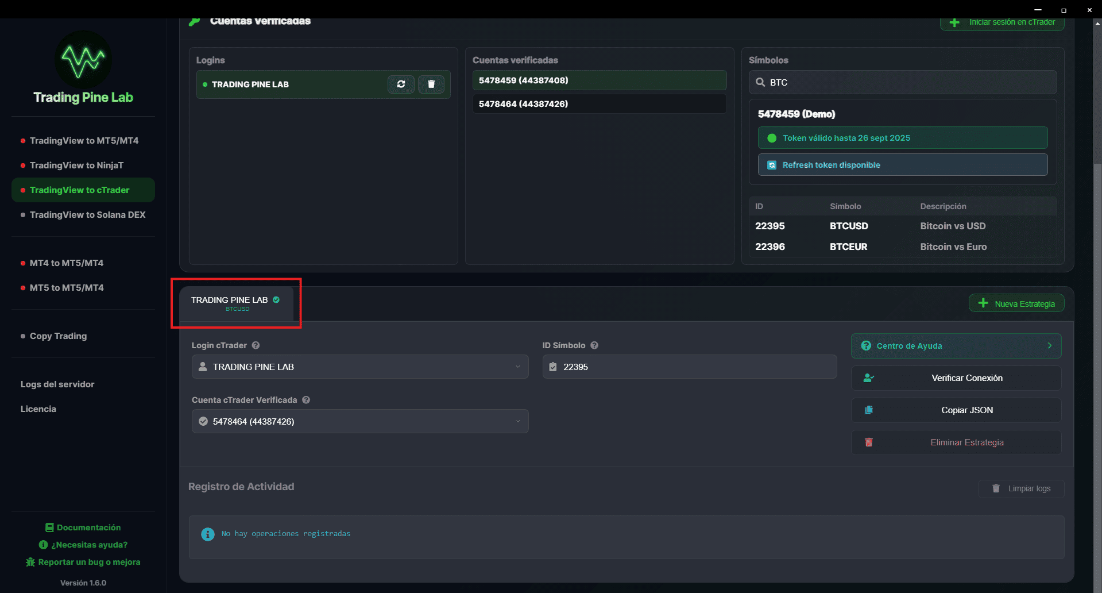The image size is (1102, 593).
Task: Delete the TRADING PINE LAB login
Action: [x=431, y=84]
